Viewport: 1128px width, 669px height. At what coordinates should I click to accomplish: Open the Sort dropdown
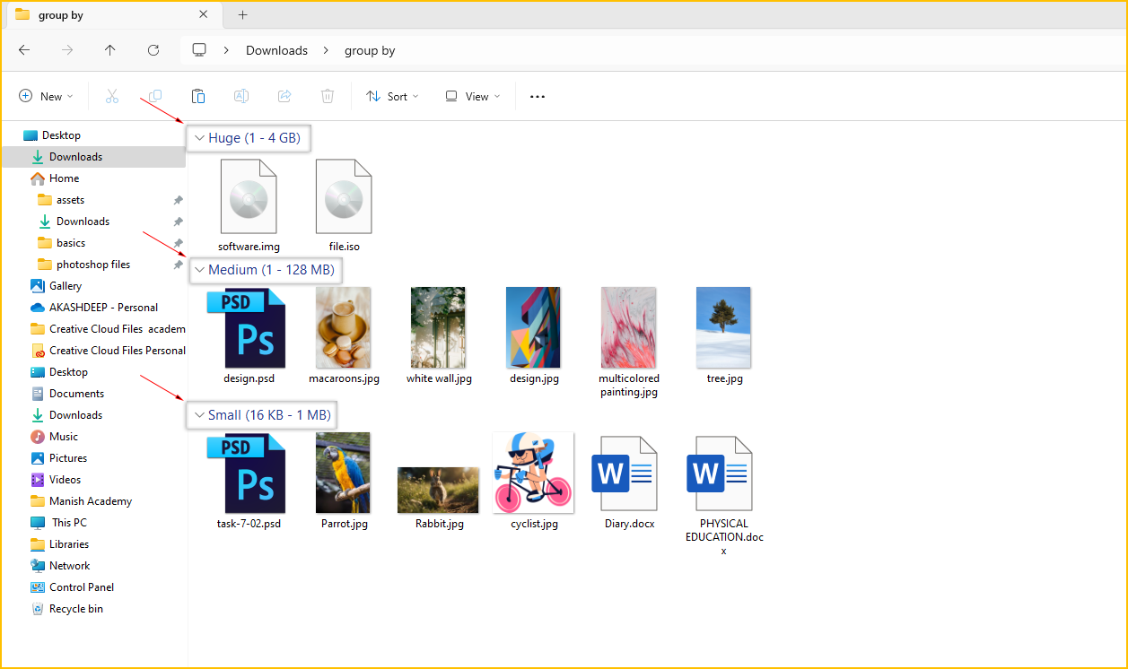pyautogui.click(x=392, y=97)
